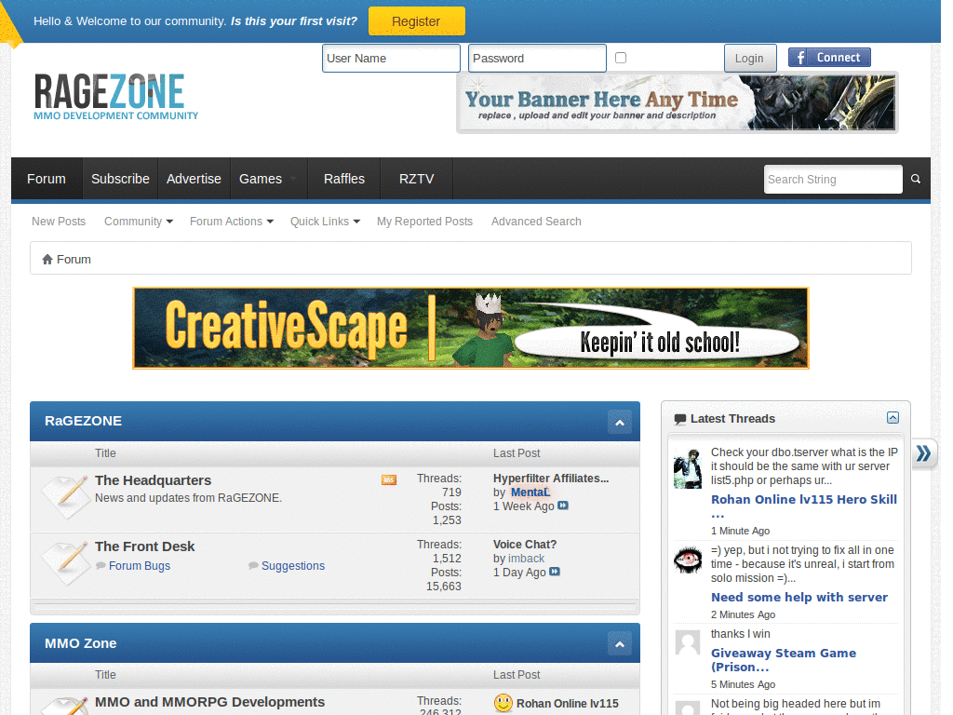This screenshot has width=953, height=715.
Task: Toggle the Remember Me checkbox
Action: [x=621, y=58]
